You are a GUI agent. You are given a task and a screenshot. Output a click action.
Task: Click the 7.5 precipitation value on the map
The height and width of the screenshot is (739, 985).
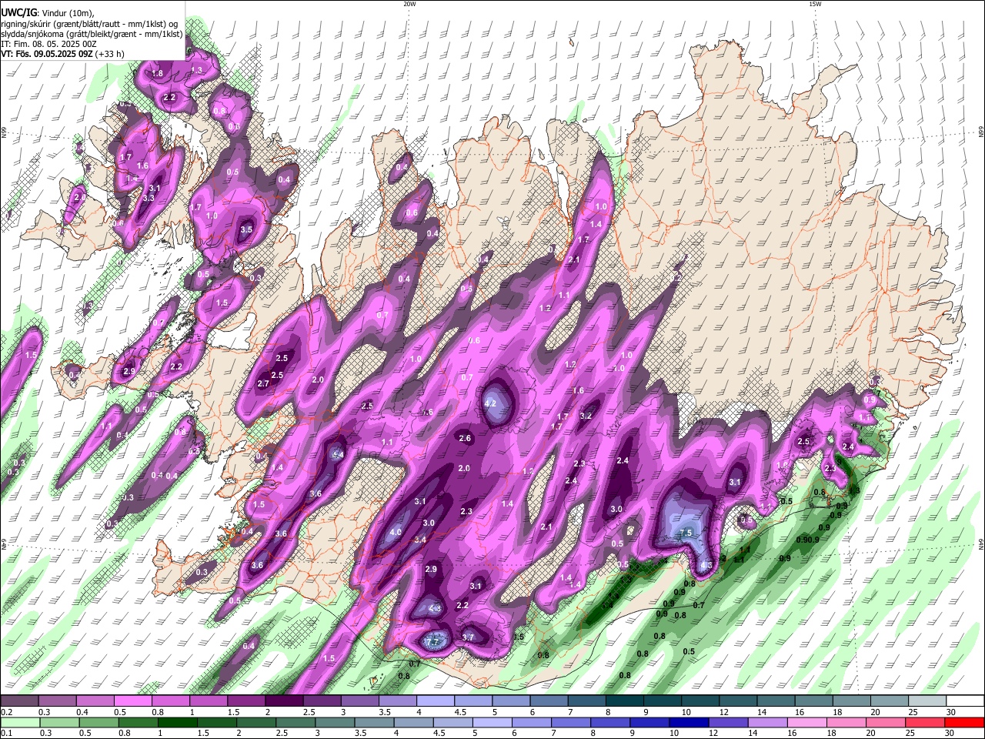[687, 533]
